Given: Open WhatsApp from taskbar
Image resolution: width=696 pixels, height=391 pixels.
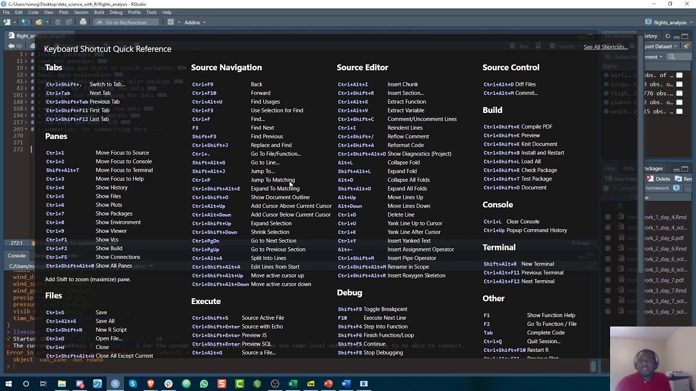Looking at the screenshot, I should [204, 384].
